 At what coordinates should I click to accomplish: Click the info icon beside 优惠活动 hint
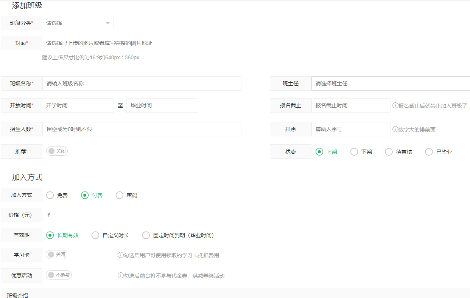121,276
